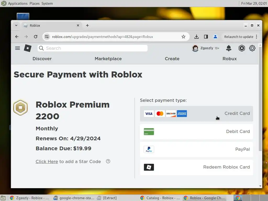268x201 pixels.
Task: View site information icon in address bar
Action: pyautogui.click(x=47, y=37)
